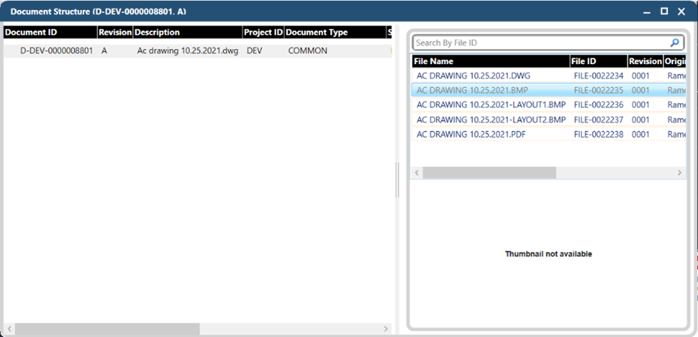
Task: Click the Description column header
Action: click(187, 32)
